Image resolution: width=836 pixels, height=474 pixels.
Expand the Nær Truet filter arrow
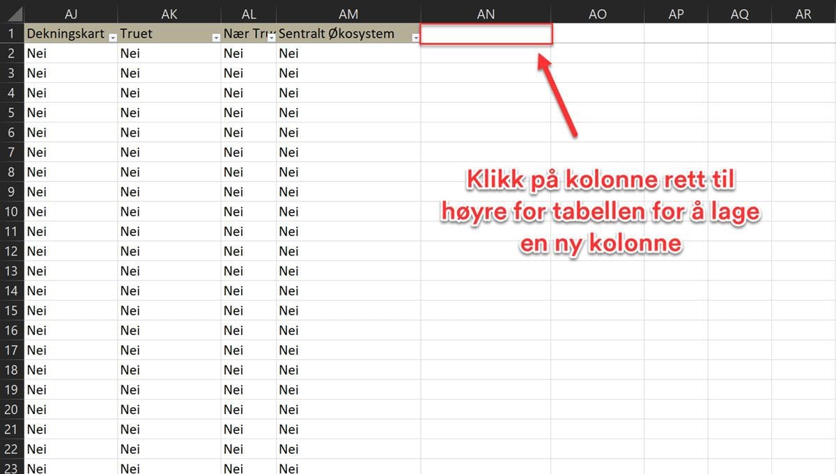point(271,38)
